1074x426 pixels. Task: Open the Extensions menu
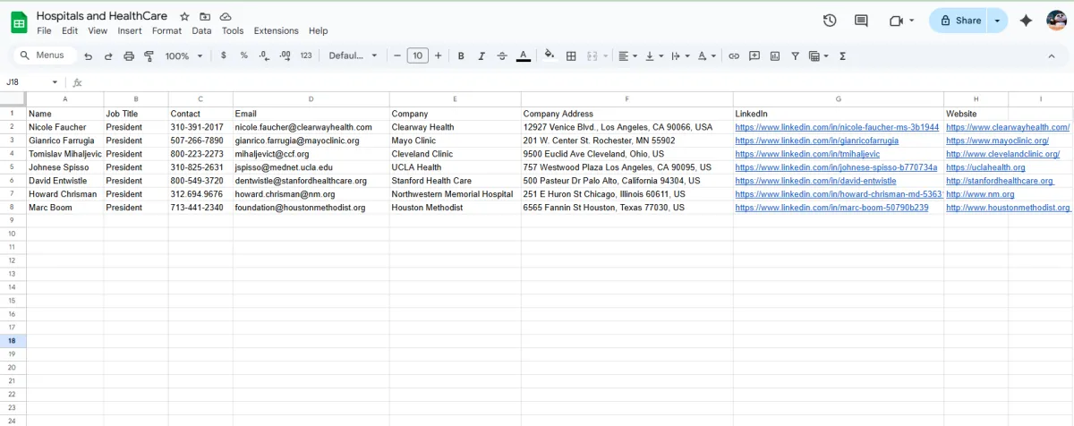coord(276,30)
